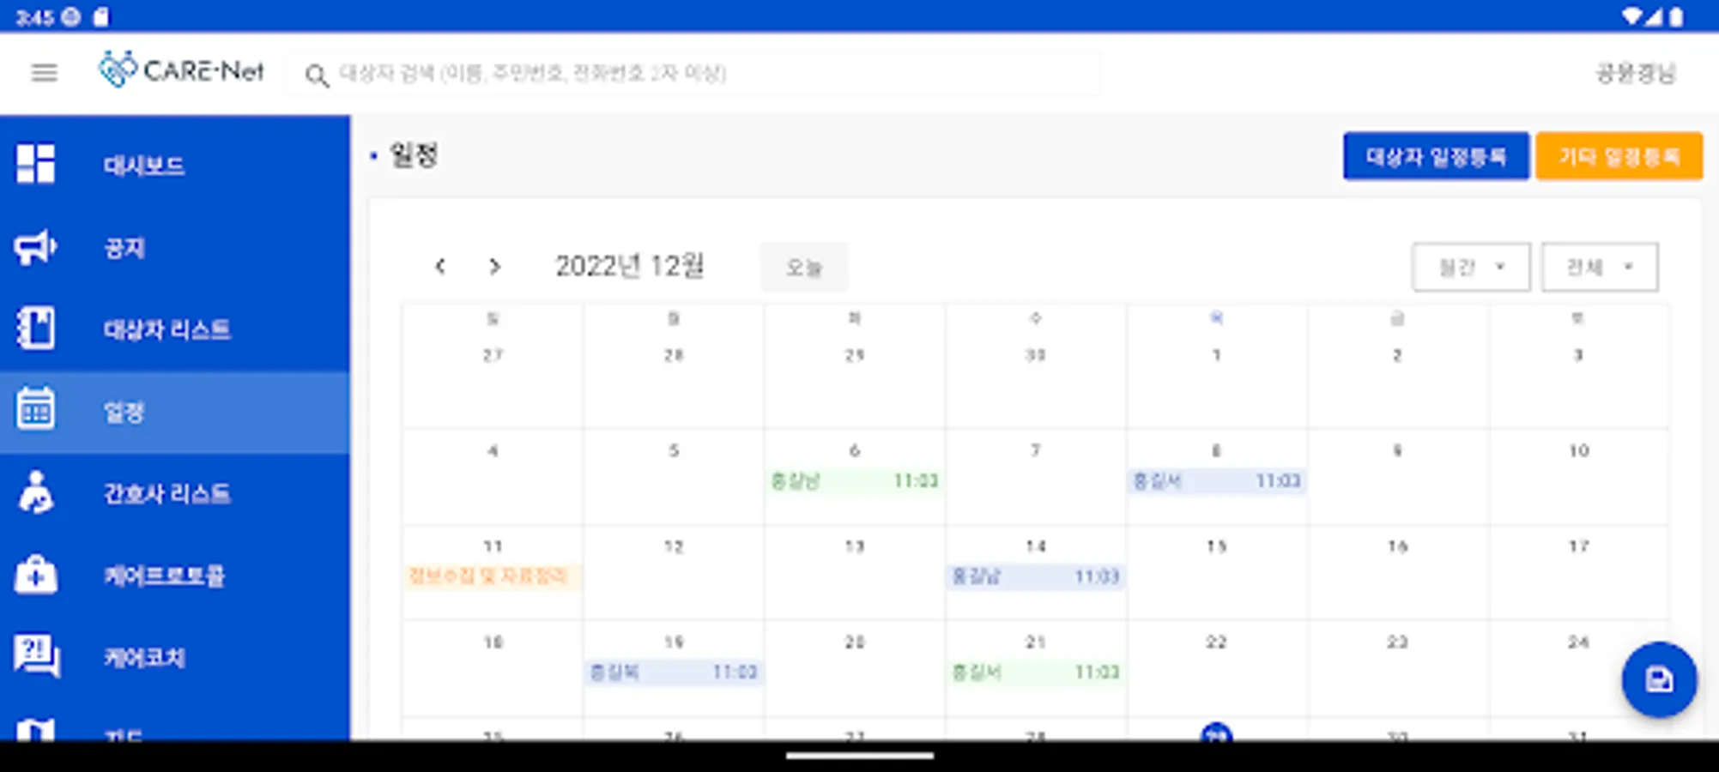Viewport: 1719px width, 772px height.
Task: Go to the previous month
Action: pyautogui.click(x=440, y=267)
